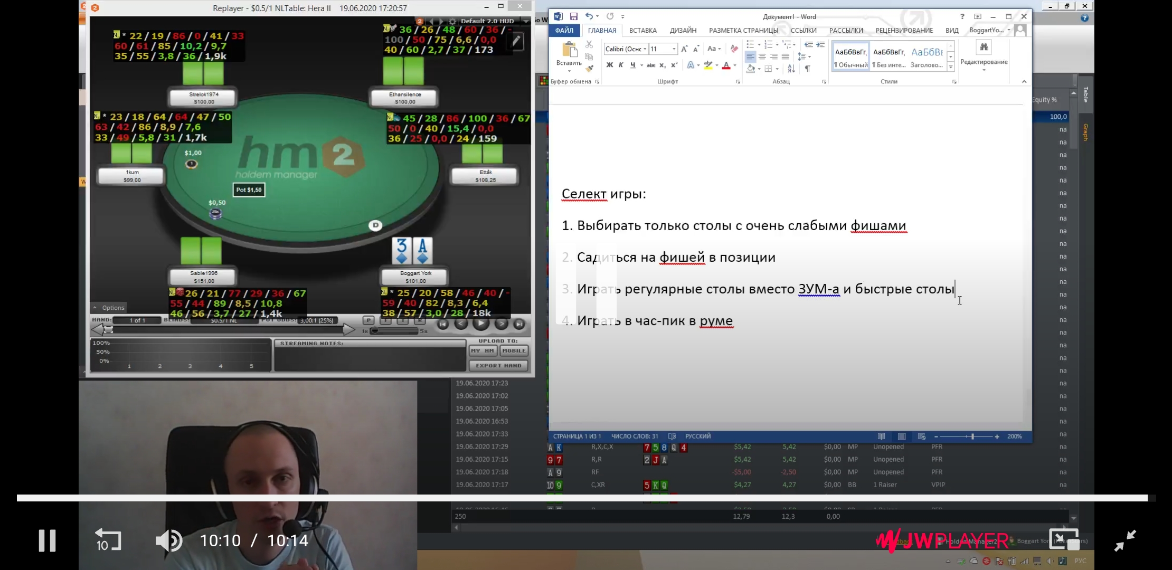Open the font size 11 dropdown
Image resolution: width=1172 pixels, height=570 pixels.
674,49
